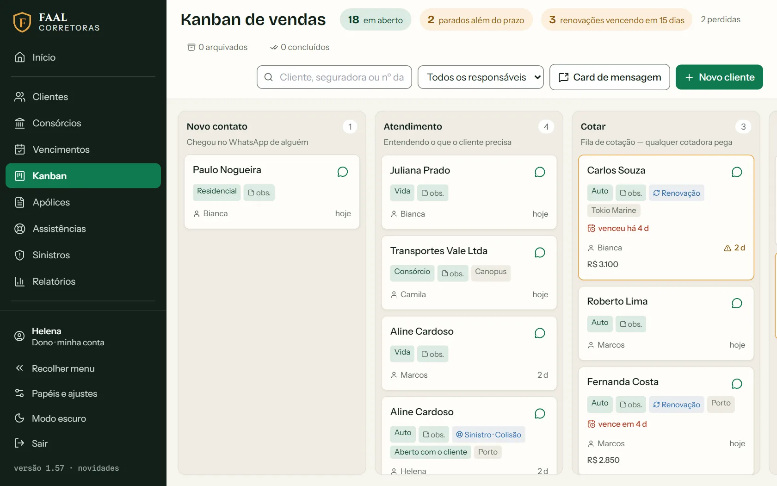Viewport: 777px width, 486px height.
Task: Click the search magnifier icon
Action: [268, 77]
